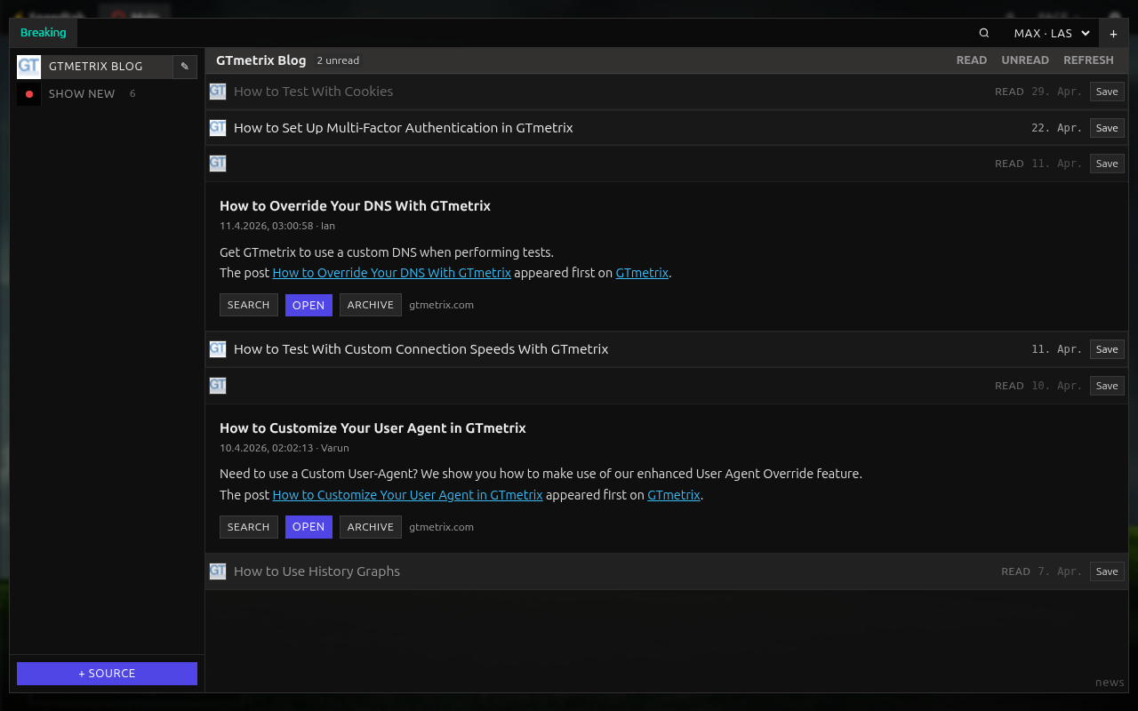Follow the GTmetrix link in the User Agent post
1138x711 pixels.
674,495
